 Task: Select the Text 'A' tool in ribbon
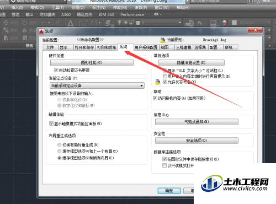coord(71,23)
